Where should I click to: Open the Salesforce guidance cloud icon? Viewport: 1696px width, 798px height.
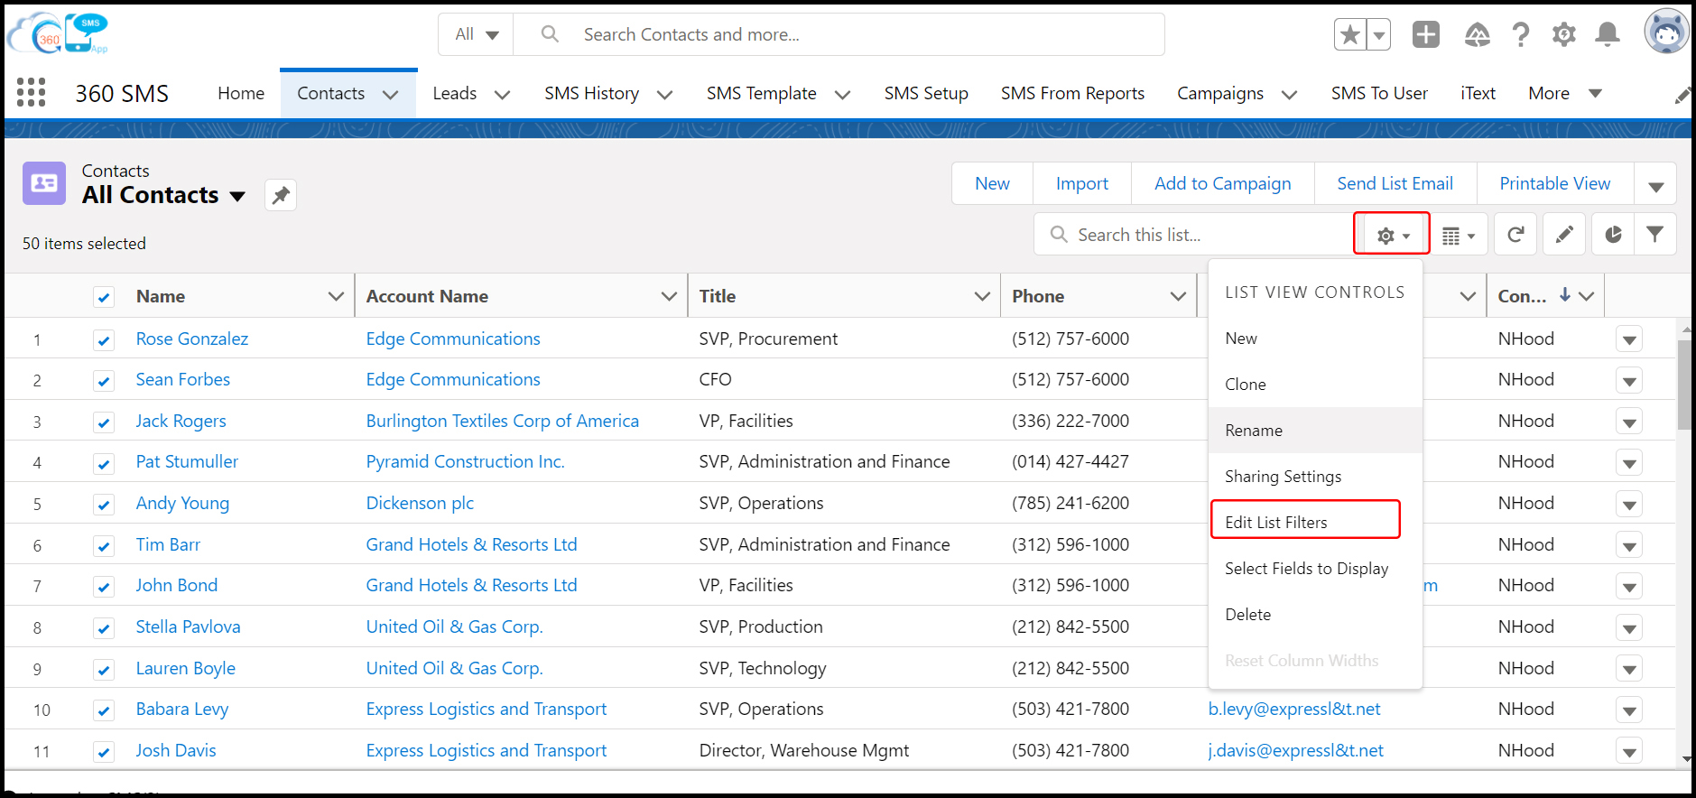click(1477, 35)
